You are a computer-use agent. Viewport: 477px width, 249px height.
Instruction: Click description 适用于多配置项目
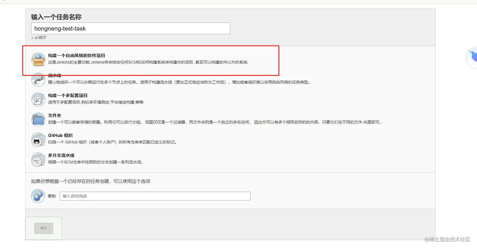tap(96, 102)
